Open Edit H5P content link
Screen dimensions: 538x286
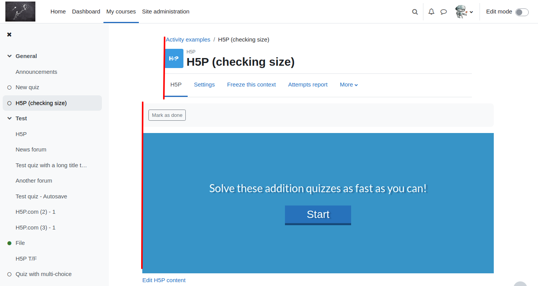pos(164,280)
